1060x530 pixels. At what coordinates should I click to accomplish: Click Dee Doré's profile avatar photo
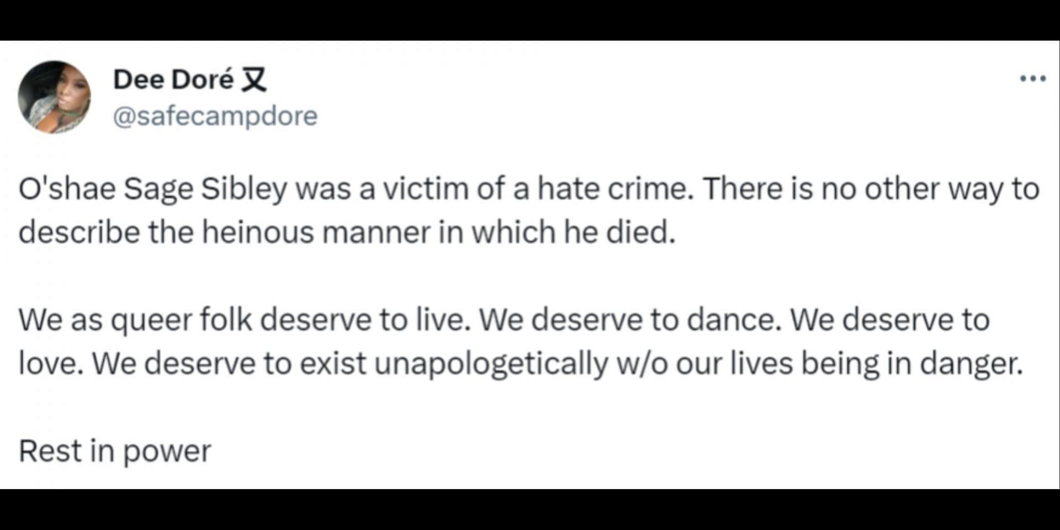coord(54,97)
